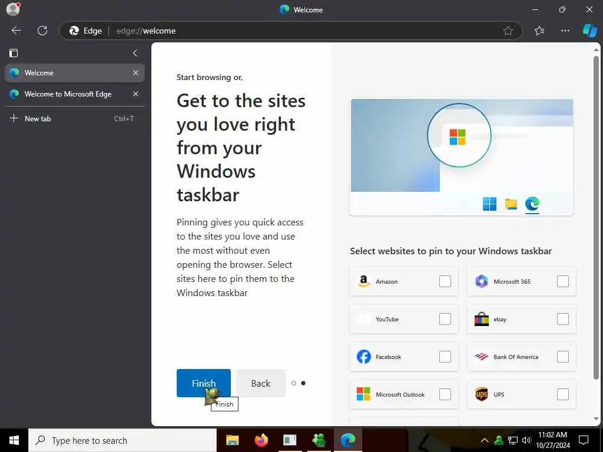Open Settings and more ellipsis menu
The image size is (603, 452).
pyautogui.click(x=565, y=31)
